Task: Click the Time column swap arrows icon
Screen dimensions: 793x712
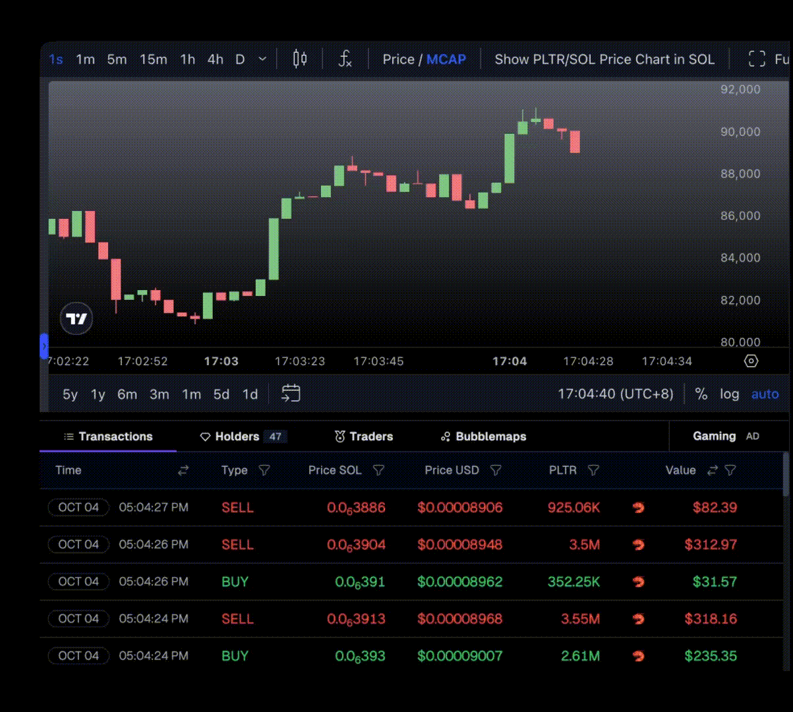Action: pos(183,470)
